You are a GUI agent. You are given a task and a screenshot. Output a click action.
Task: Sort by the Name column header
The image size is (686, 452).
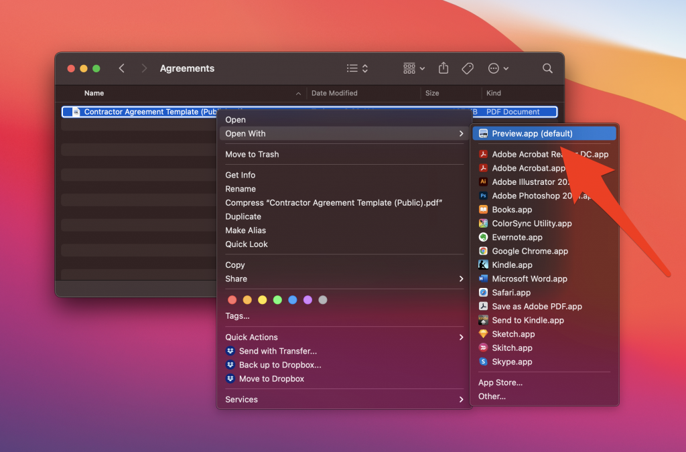94,93
